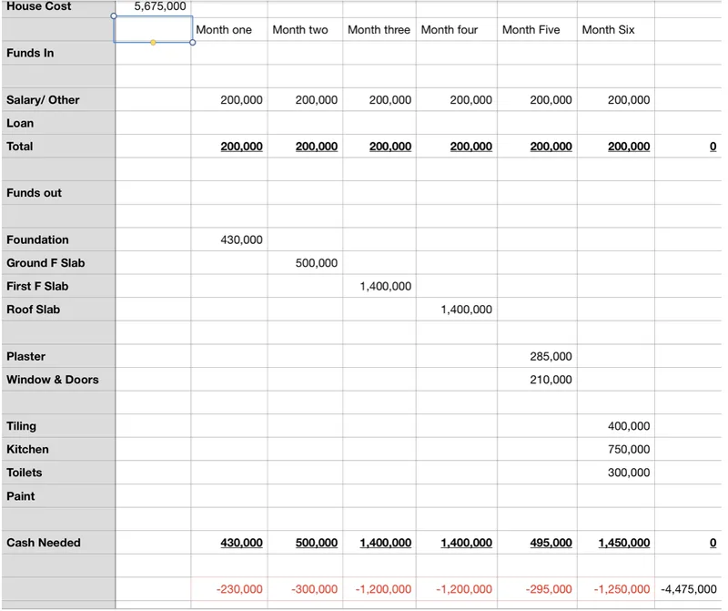Select the -4,475,000 total shortfall cell
Screen dimensions: 728x611
(688, 589)
